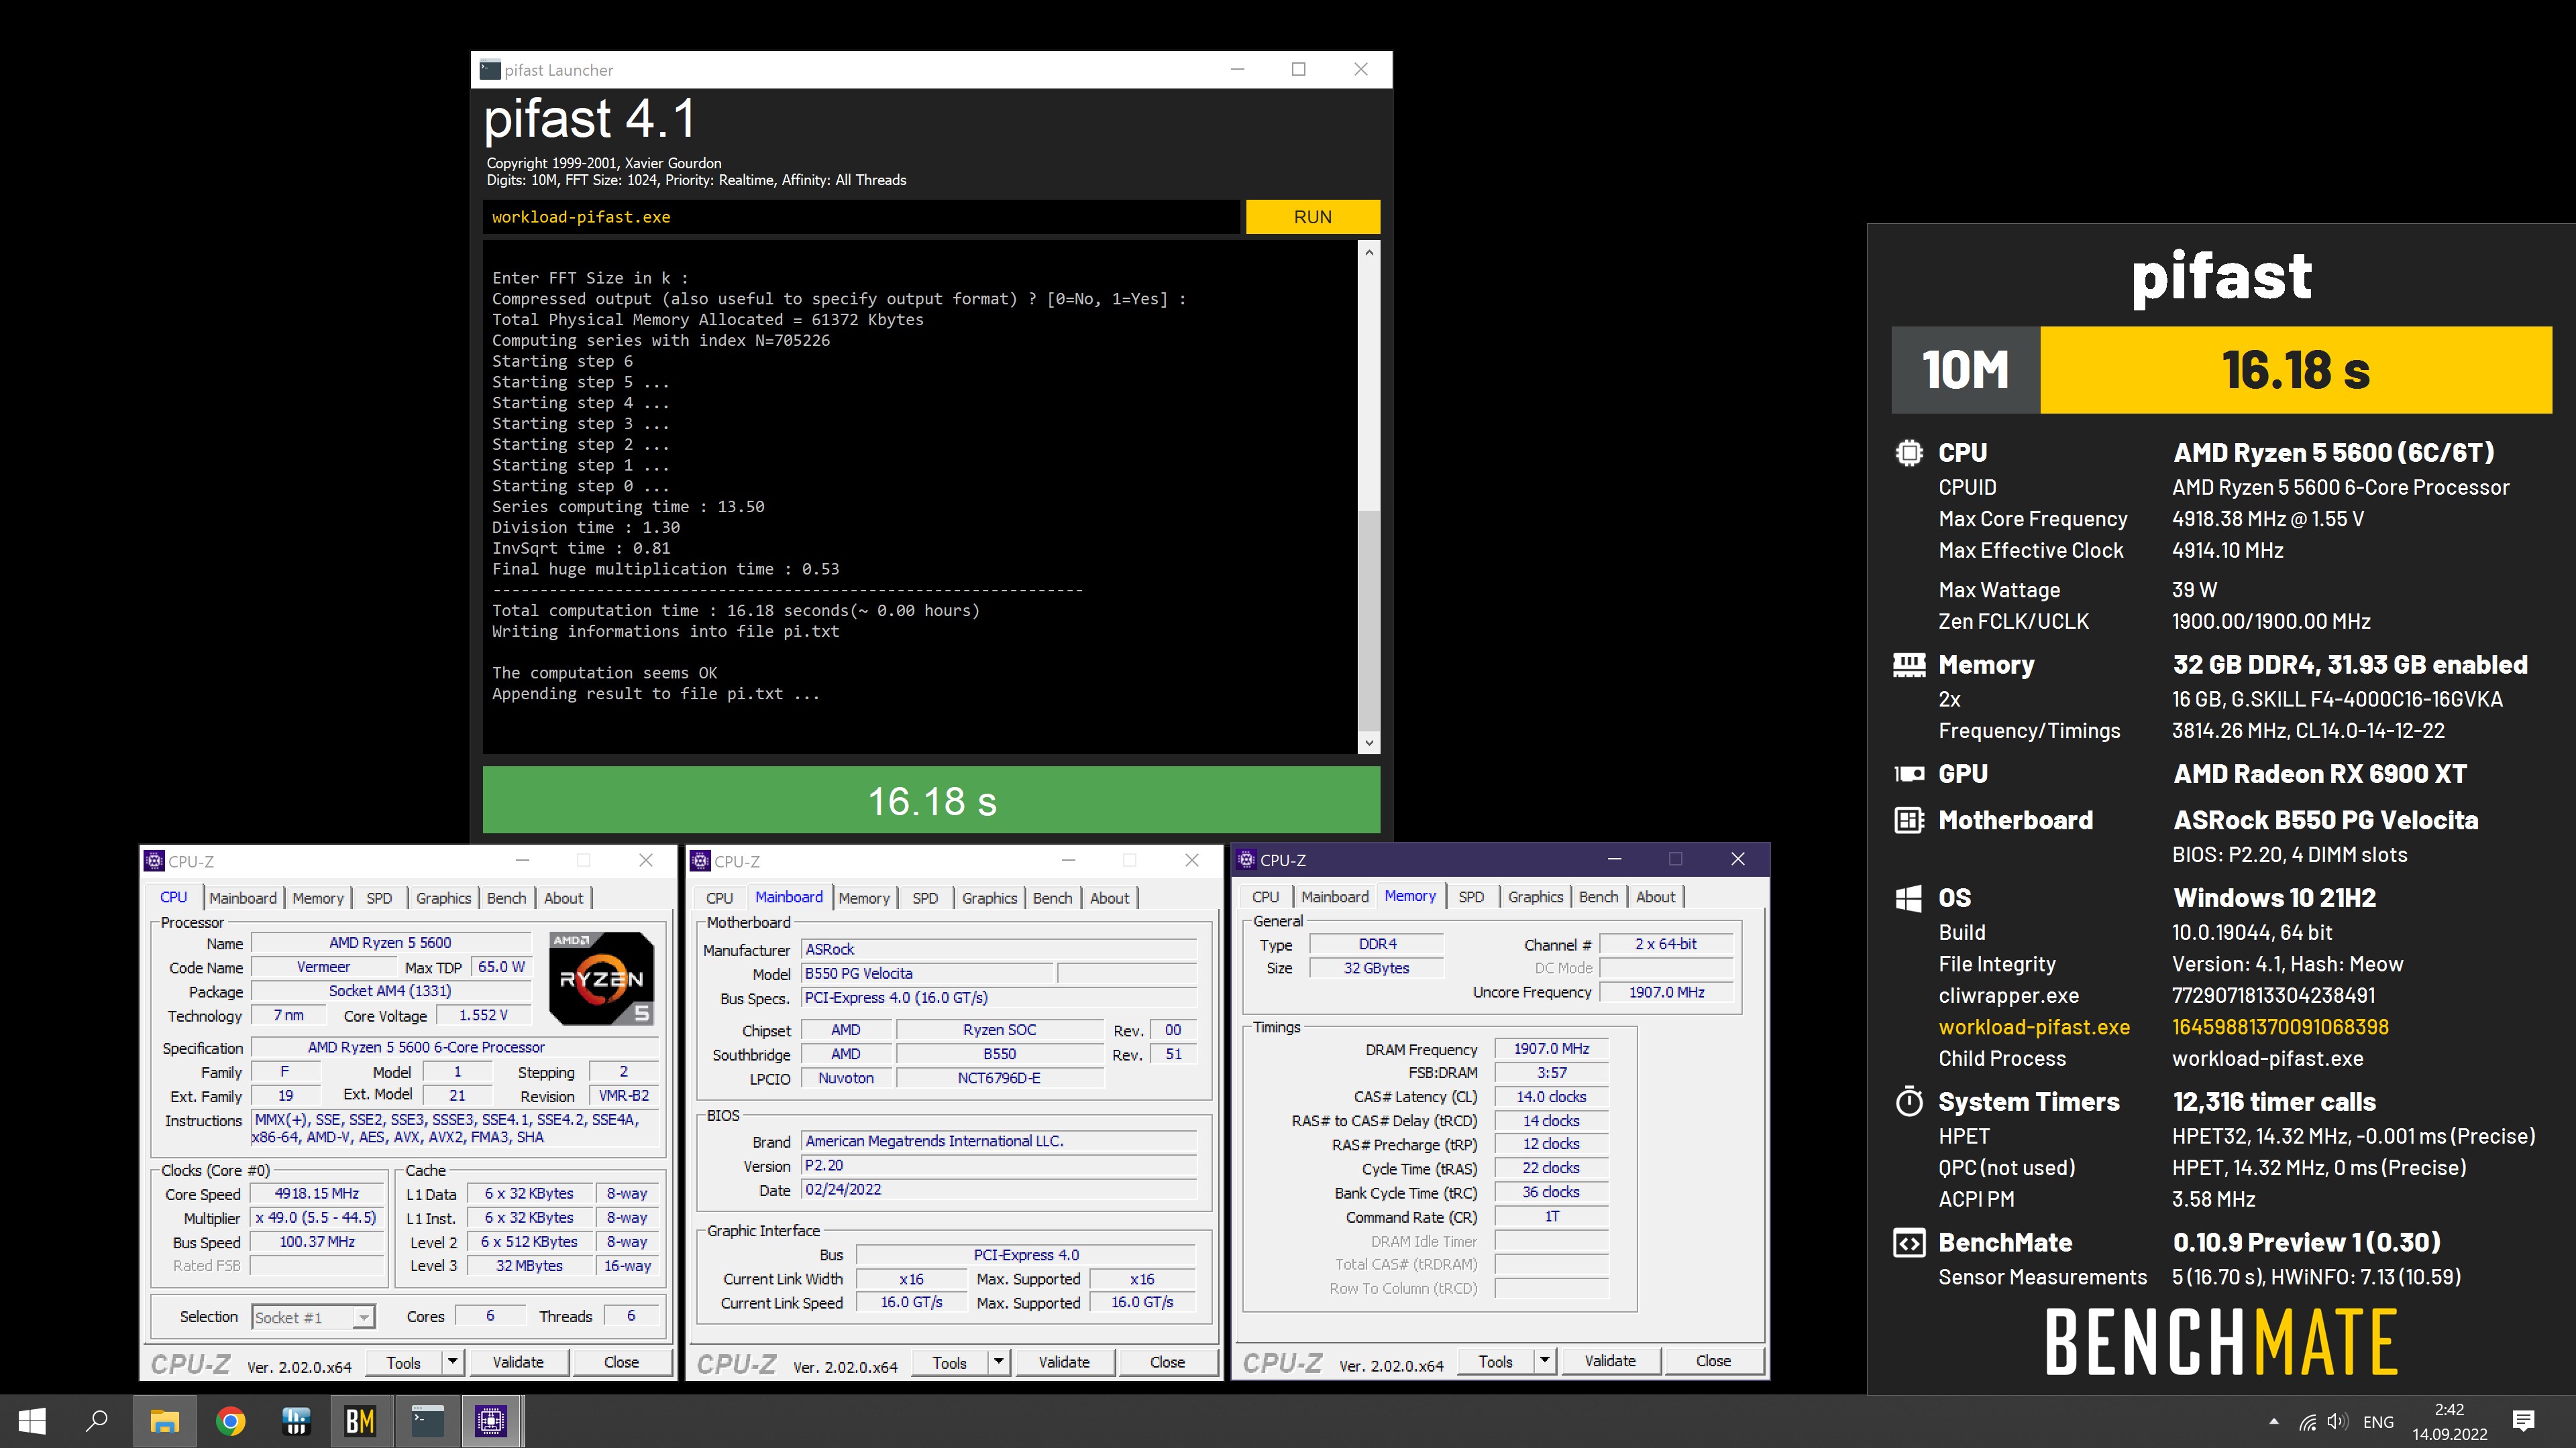The image size is (2576, 1448).
Task: Open Tools dropdown arrow in first CPU-Z
Action: click(452, 1361)
